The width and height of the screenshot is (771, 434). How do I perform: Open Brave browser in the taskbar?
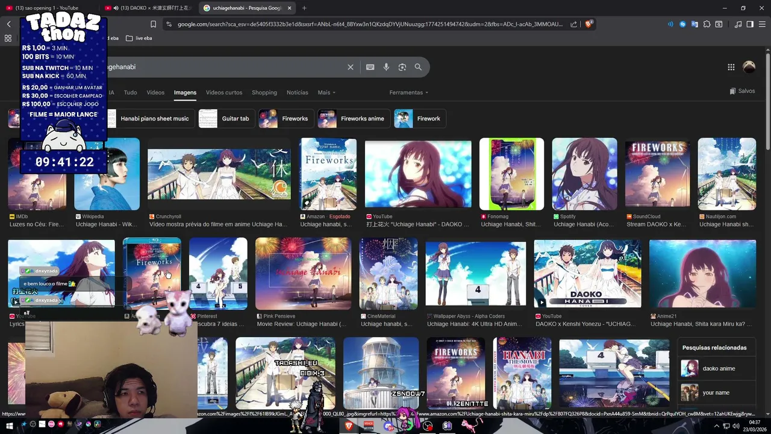click(349, 426)
